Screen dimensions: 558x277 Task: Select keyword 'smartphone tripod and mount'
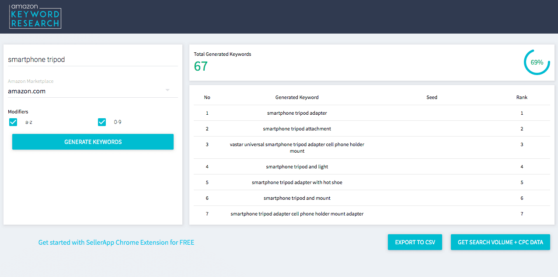[x=297, y=198]
